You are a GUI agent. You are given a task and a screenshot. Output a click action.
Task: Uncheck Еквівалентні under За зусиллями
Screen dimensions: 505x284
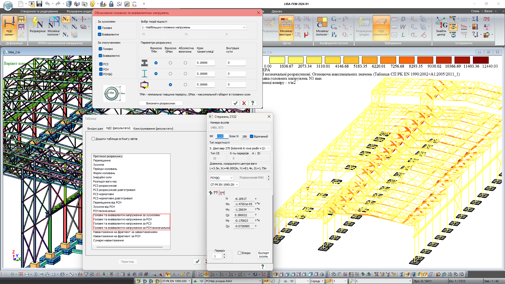click(x=99, y=34)
